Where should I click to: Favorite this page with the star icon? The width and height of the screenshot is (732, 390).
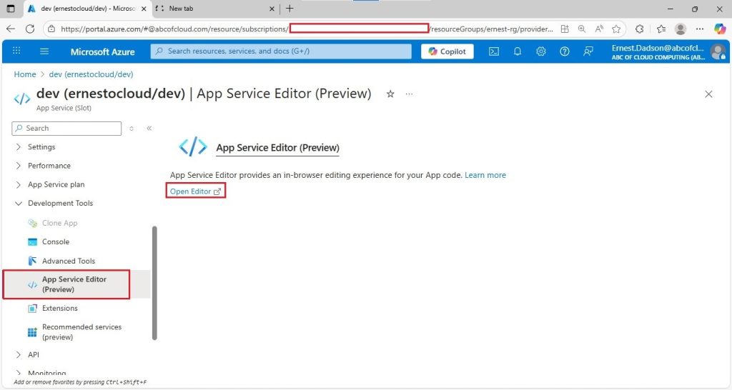click(390, 94)
